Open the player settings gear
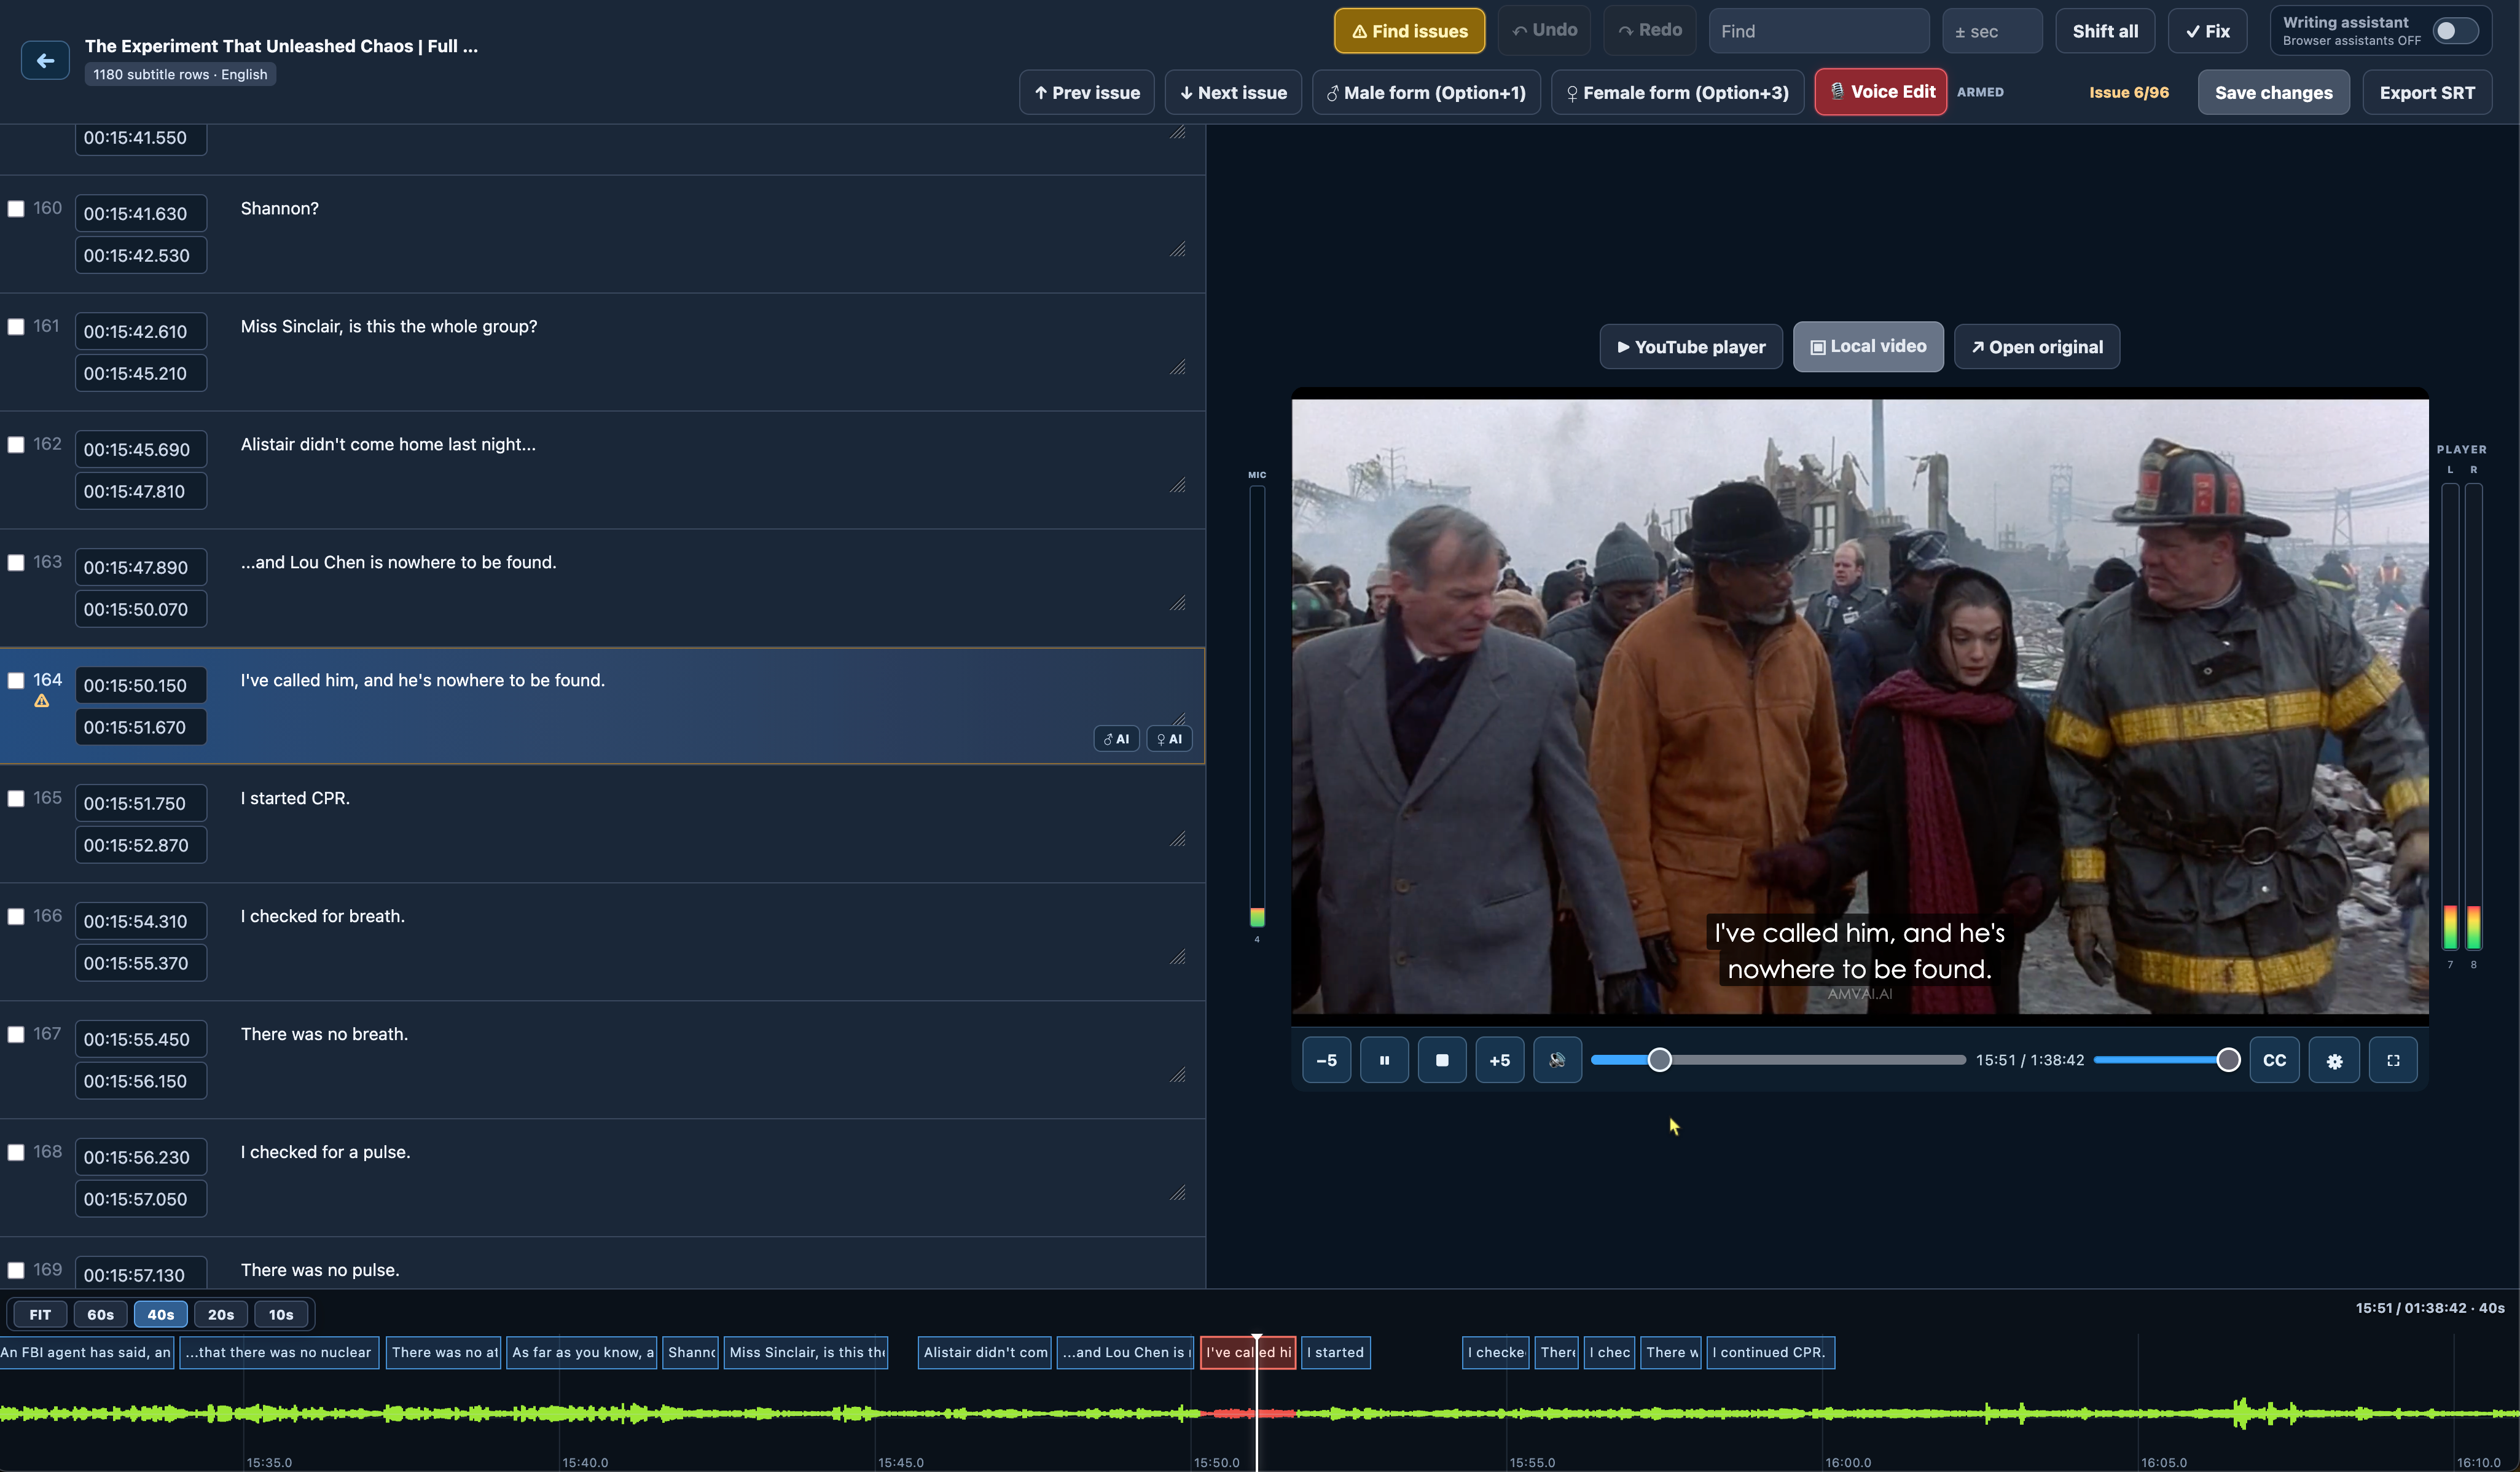Screen dimensions: 2520x1472 [2334, 1060]
